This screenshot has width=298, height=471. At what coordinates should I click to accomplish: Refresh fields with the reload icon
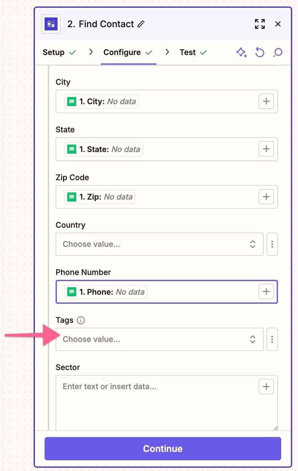[x=260, y=52]
